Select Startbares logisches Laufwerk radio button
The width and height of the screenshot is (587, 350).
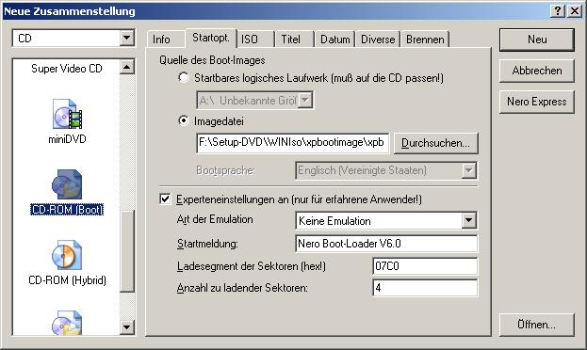[x=184, y=78]
